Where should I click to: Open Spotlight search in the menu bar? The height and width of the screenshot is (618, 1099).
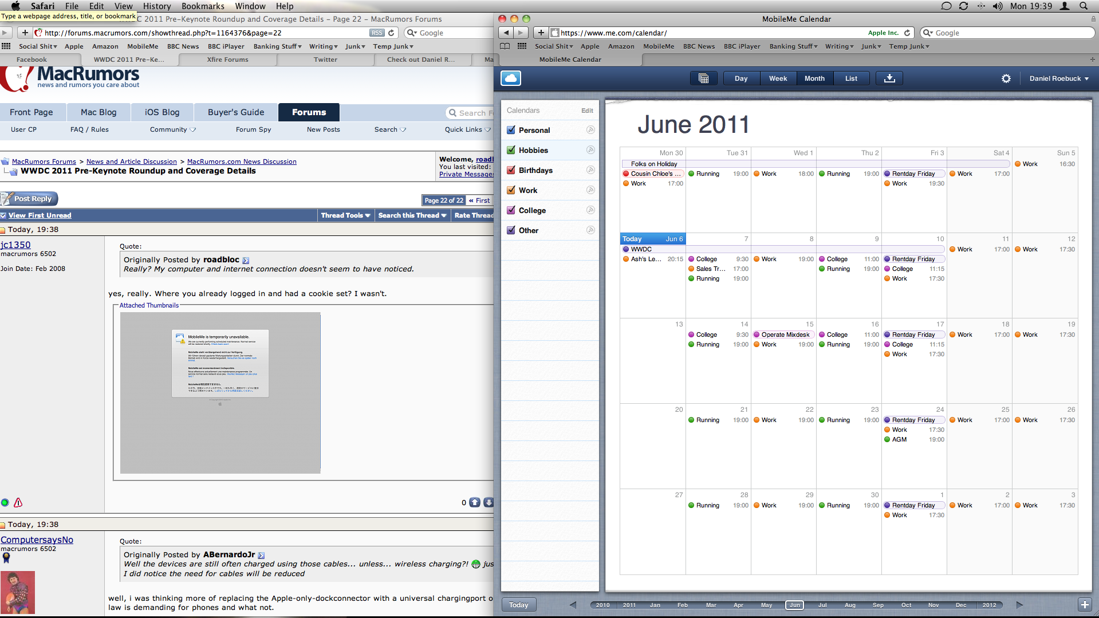tap(1084, 6)
